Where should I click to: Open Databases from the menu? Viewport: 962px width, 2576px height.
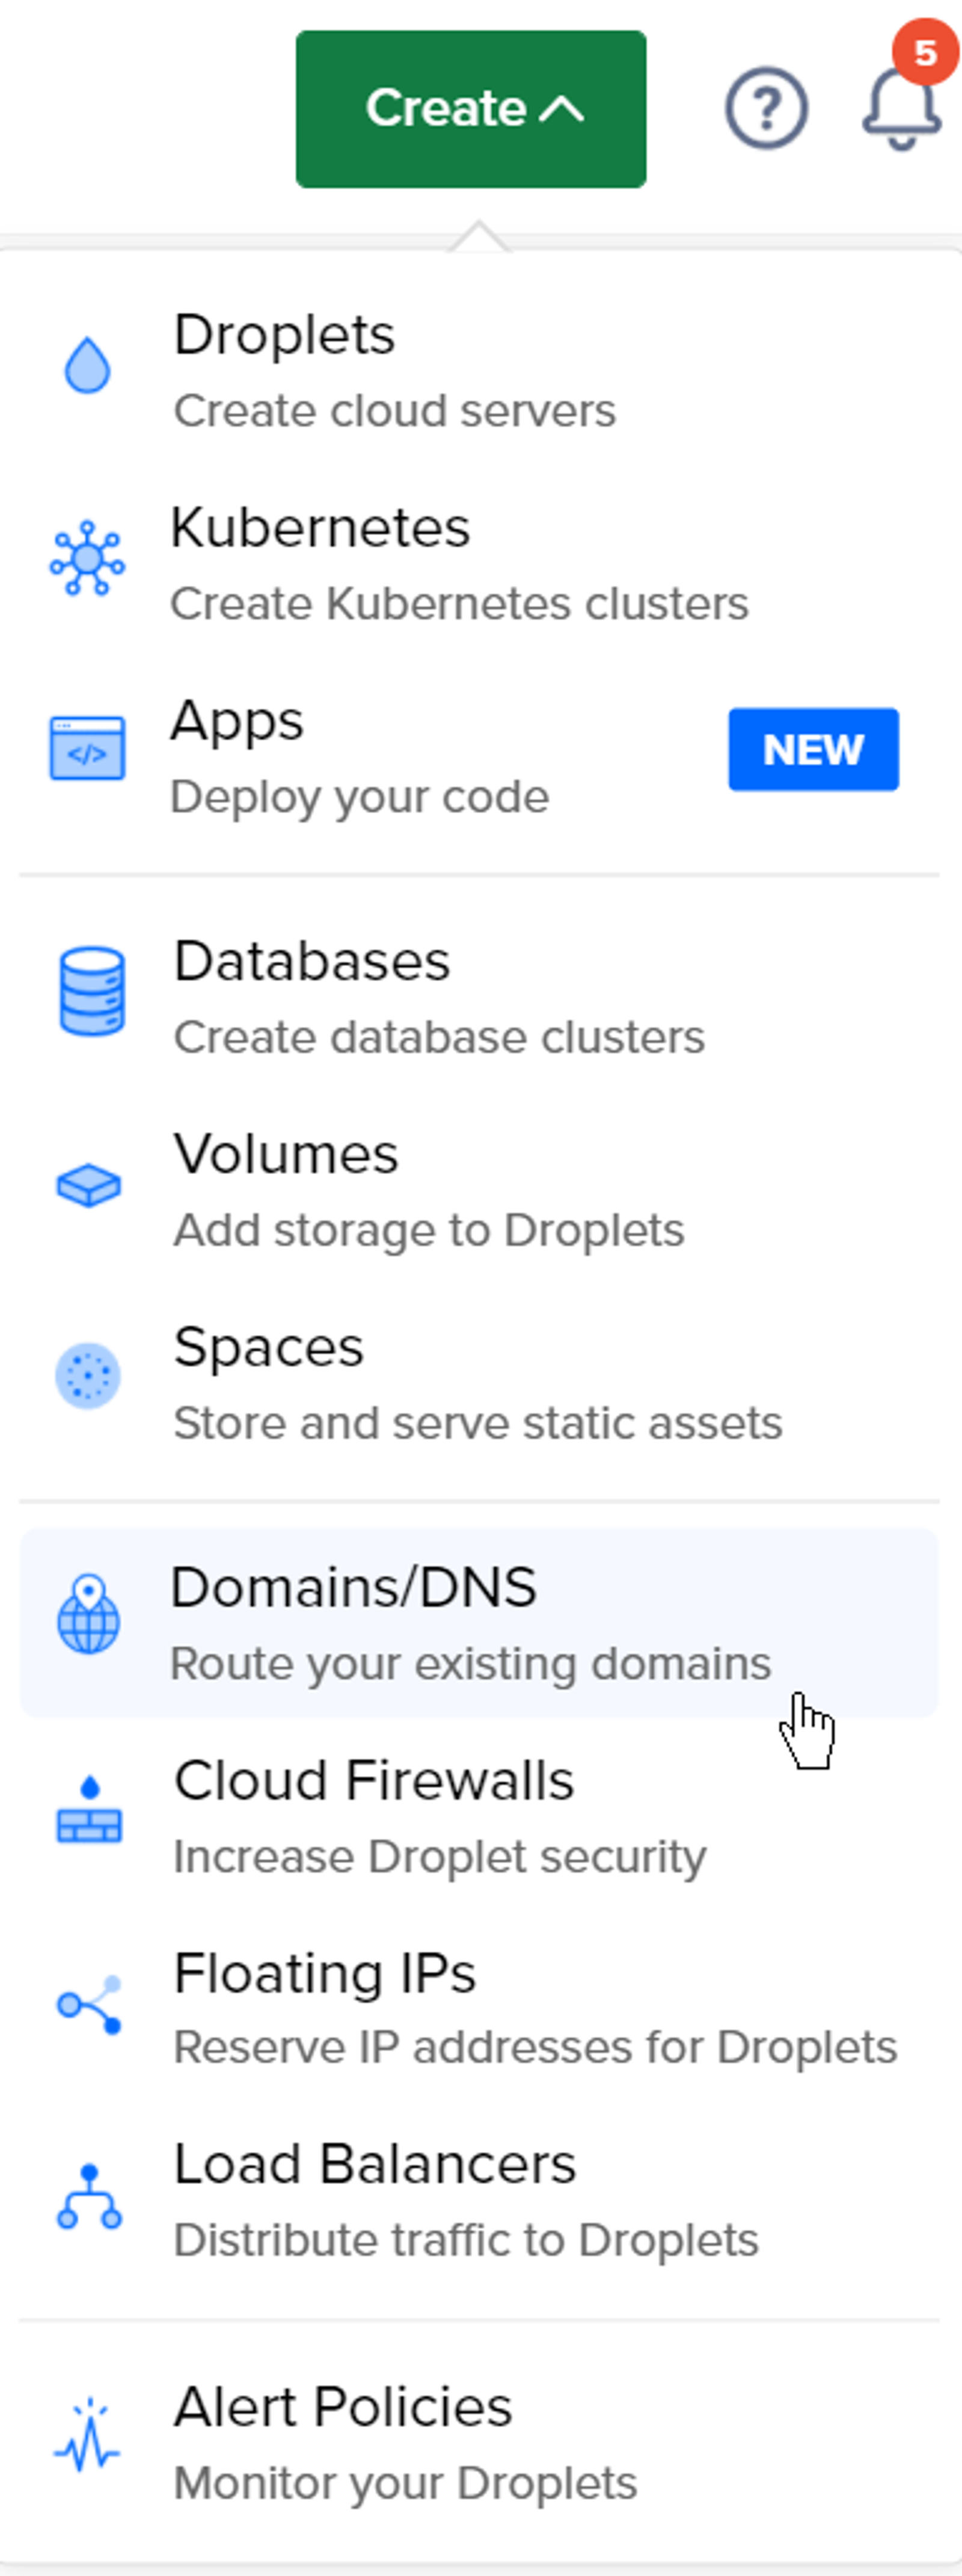tap(479, 997)
